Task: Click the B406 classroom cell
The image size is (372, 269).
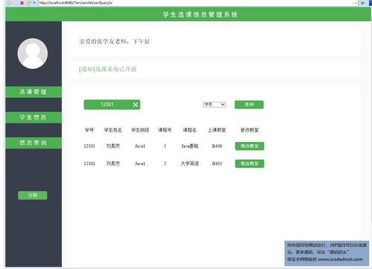Action: click(217, 146)
